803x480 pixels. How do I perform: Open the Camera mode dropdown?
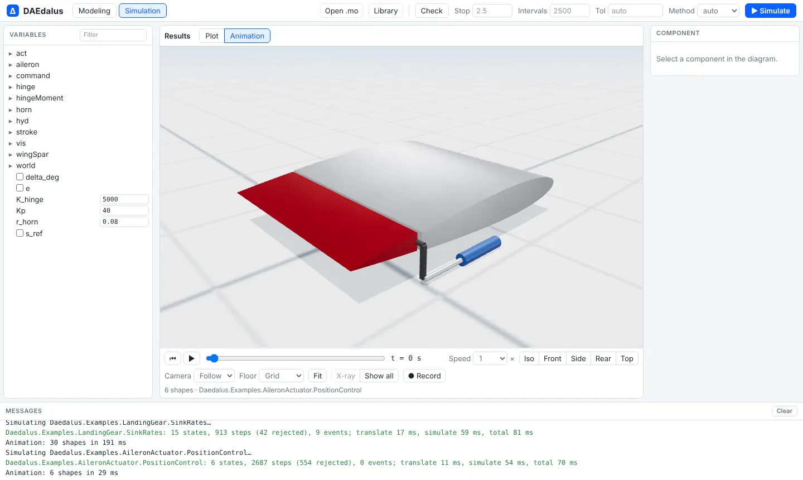tap(214, 376)
